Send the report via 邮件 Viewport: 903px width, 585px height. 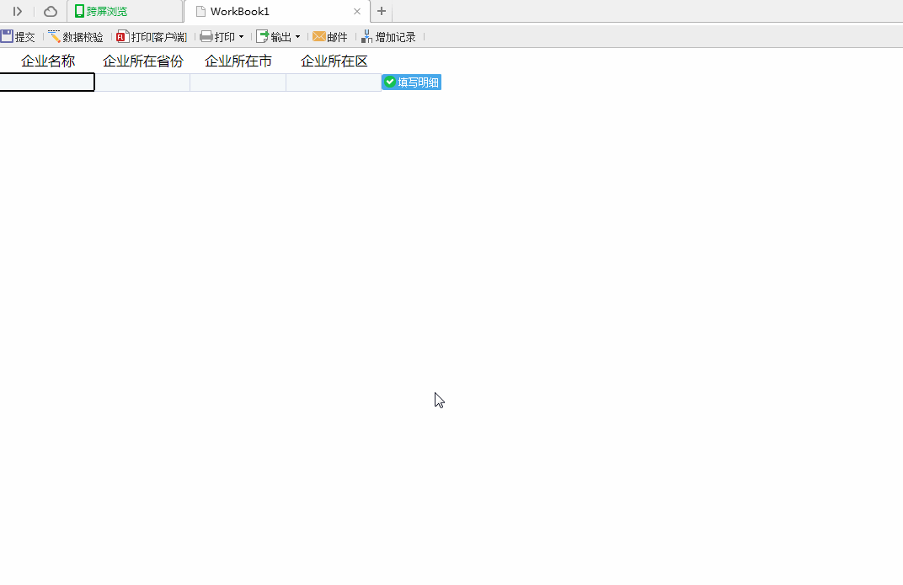330,37
